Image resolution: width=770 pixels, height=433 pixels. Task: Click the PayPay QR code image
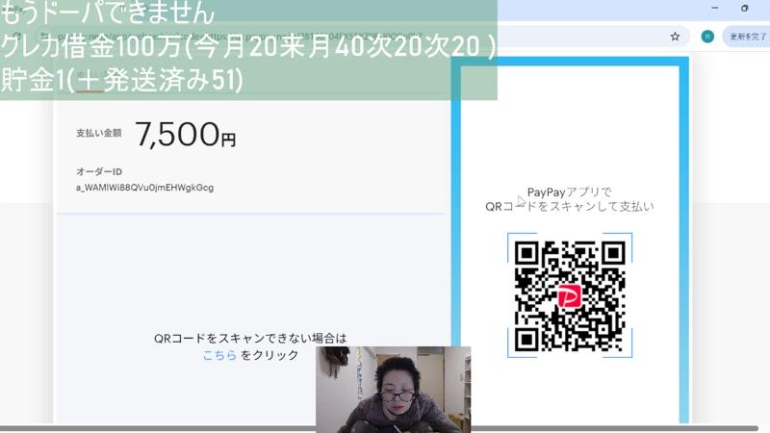point(570,295)
